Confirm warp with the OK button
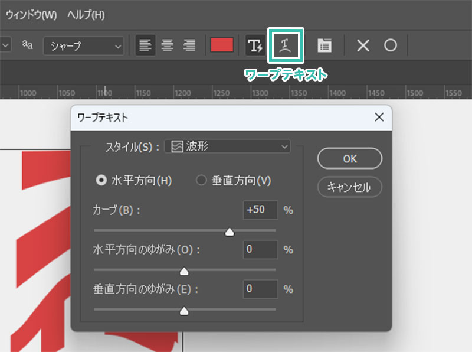The height and width of the screenshot is (352, 472). (350, 158)
